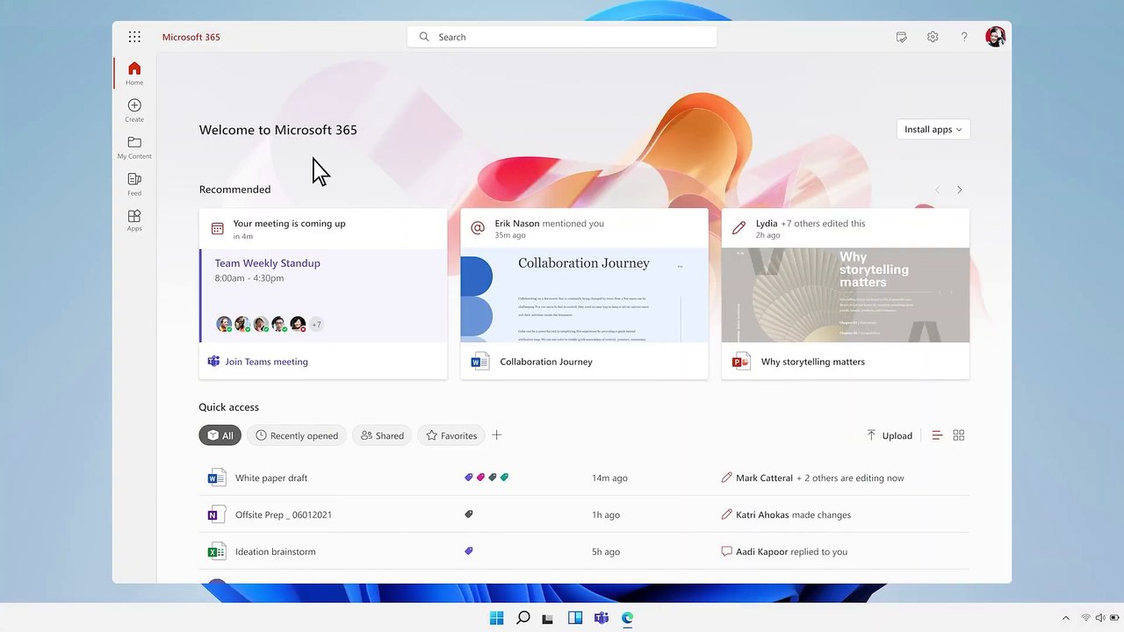Select the Recently opened filter
This screenshot has height=632, width=1124.
pyautogui.click(x=297, y=435)
